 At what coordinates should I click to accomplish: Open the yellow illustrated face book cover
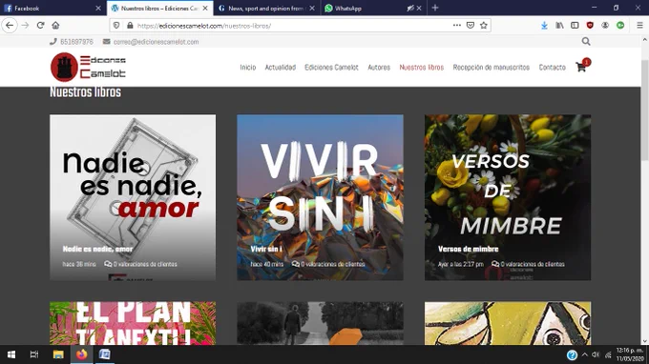[508, 323]
